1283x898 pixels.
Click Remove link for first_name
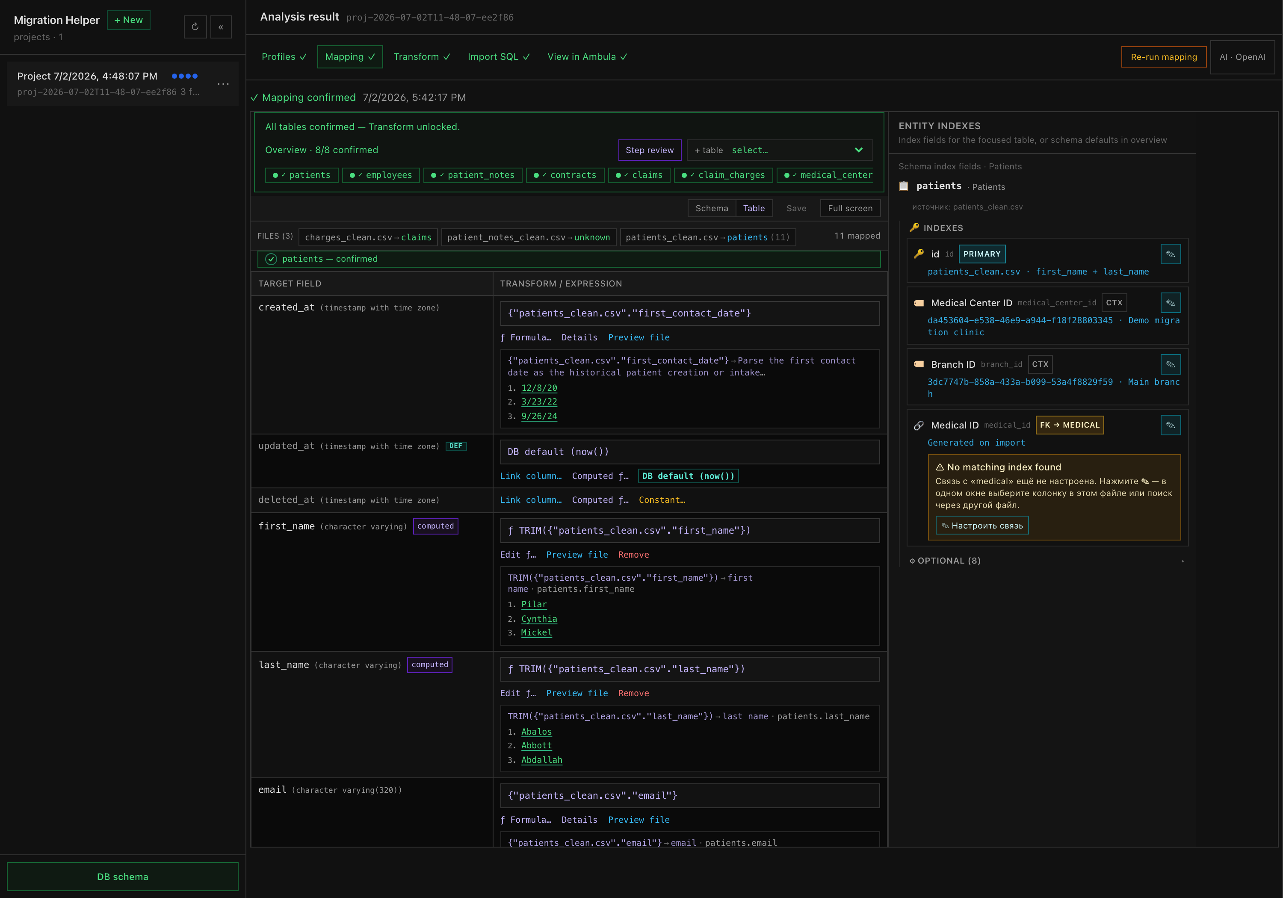tap(634, 555)
